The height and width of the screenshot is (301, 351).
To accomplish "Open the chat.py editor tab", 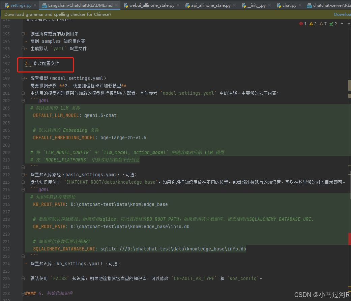I will click(x=289, y=5).
